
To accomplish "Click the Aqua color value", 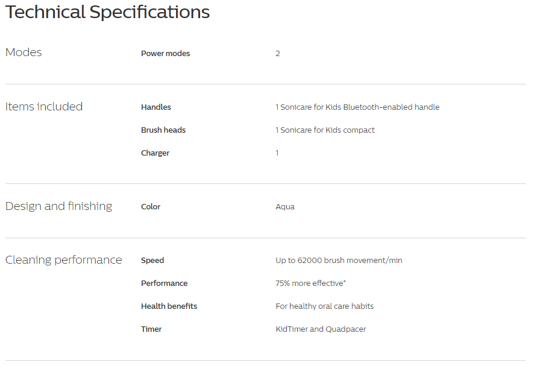I will coord(285,207).
